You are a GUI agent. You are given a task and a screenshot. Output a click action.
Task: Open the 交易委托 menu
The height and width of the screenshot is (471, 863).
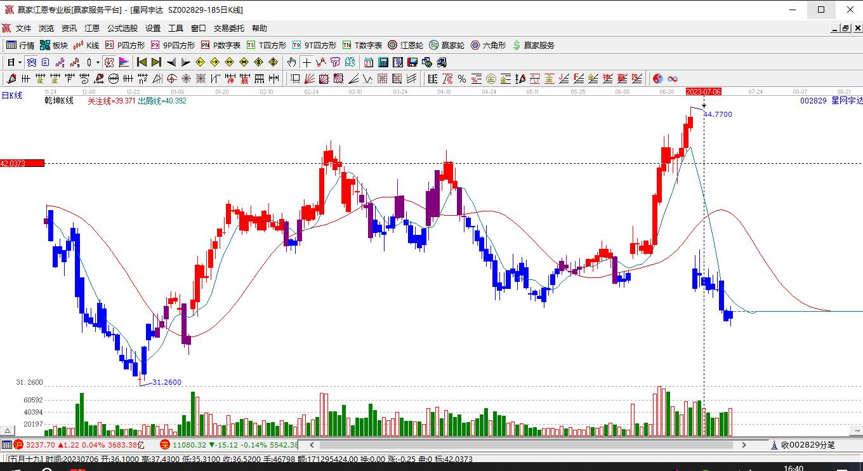coord(229,29)
